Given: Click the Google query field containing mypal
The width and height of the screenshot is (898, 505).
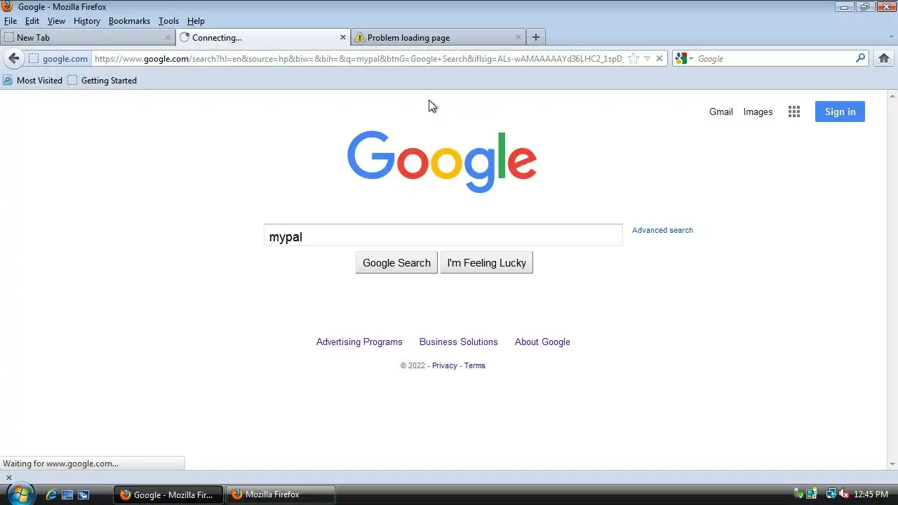Looking at the screenshot, I should point(443,236).
